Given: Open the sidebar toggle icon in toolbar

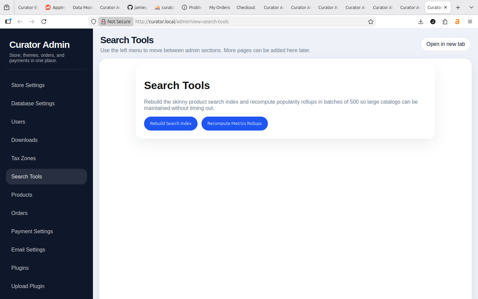Looking at the screenshot, I should (x=8, y=22).
